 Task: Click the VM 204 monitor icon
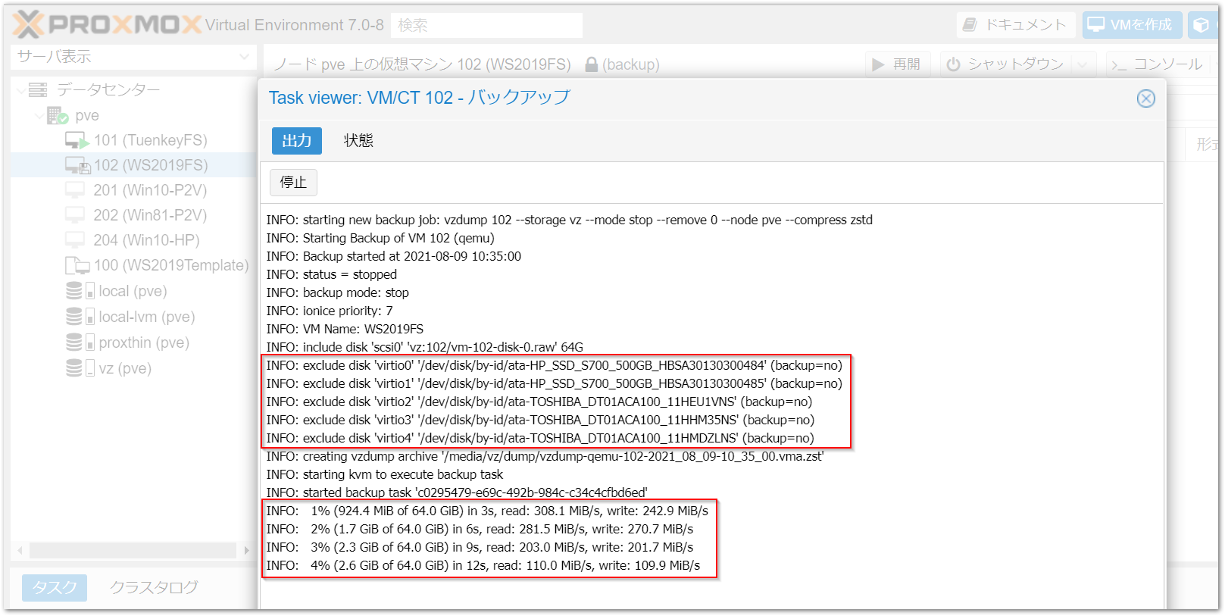click(75, 240)
